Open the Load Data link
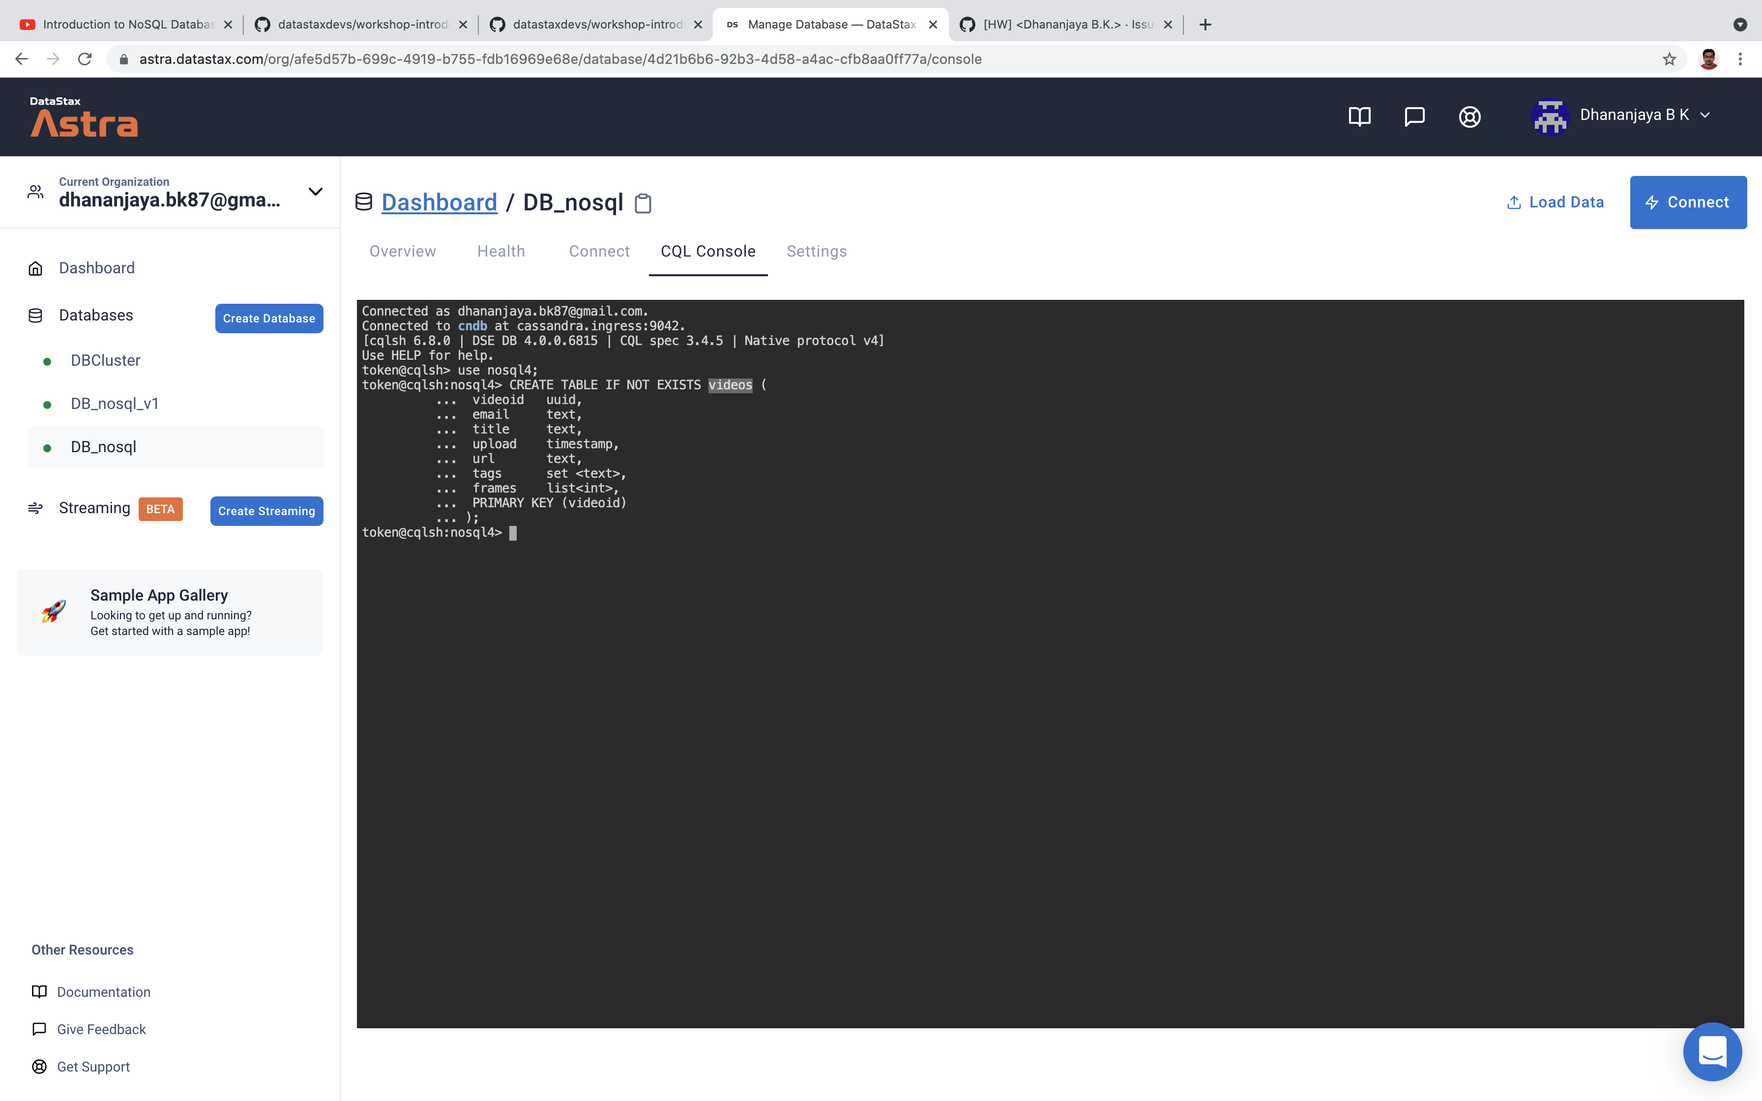 [1556, 202]
